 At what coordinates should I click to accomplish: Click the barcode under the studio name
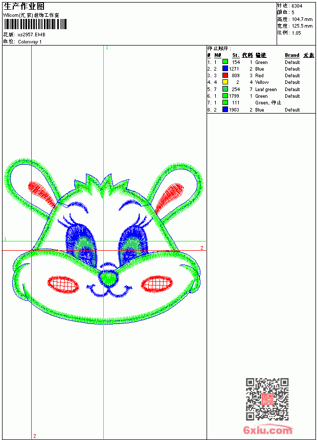pos(35,24)
